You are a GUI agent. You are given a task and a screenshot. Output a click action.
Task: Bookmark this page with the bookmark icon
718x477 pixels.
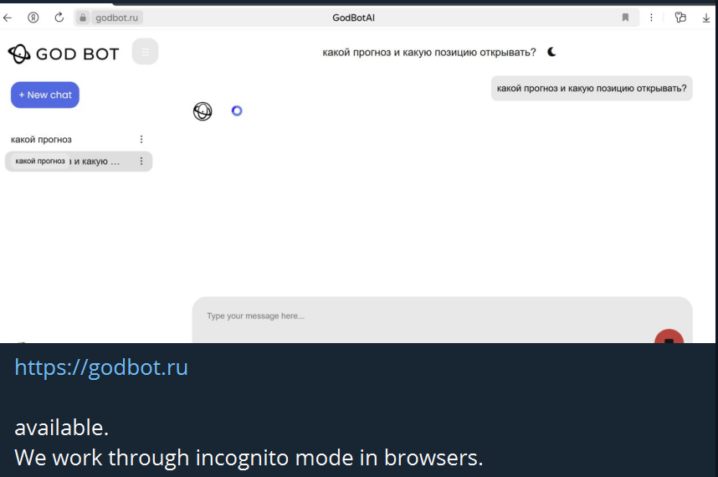[x=625, y=18]
